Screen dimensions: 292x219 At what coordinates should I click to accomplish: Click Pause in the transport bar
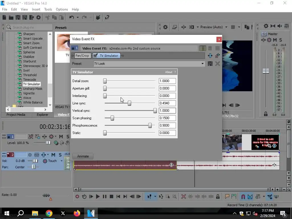coord(105,196)
